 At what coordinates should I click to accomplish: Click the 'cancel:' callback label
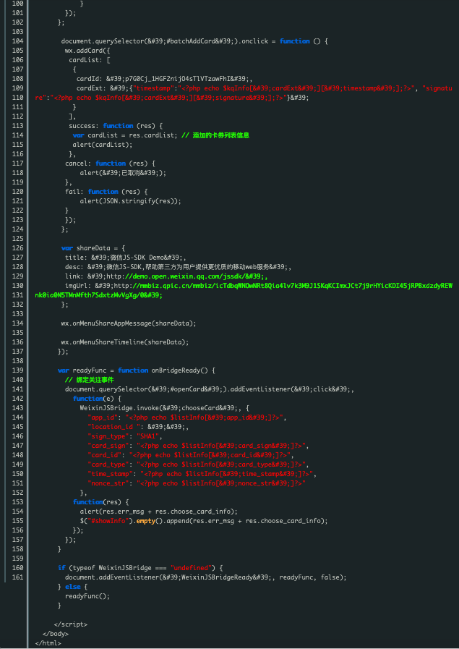point(78,164)
